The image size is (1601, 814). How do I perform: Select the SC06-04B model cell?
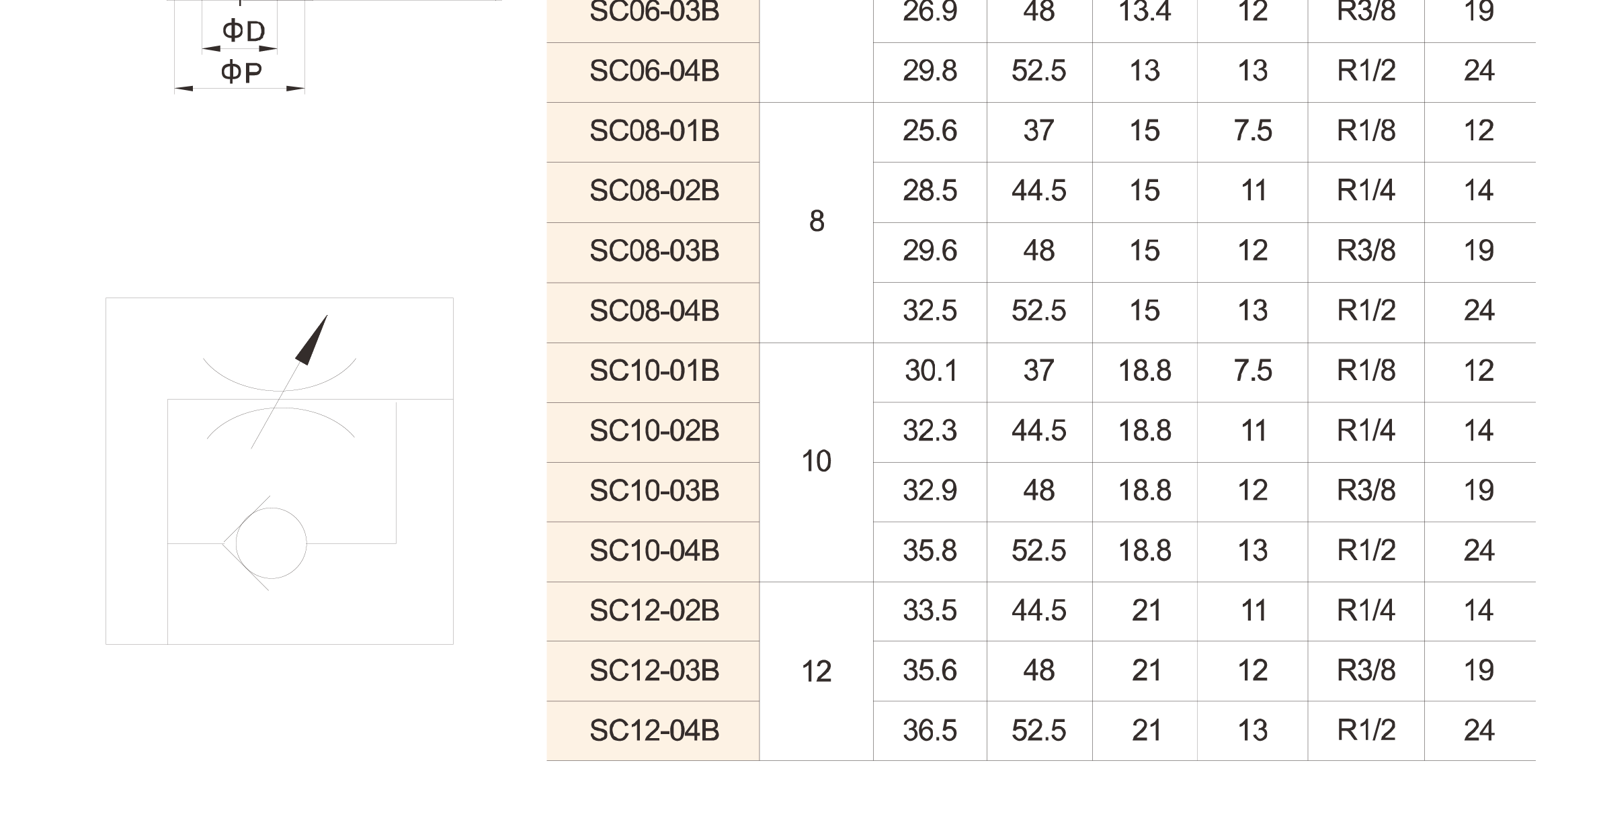tap(653, 72)
